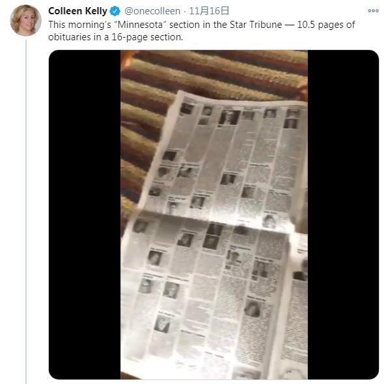Click the blue verified badge icon

pyautogui.click(x=115, y=11)
